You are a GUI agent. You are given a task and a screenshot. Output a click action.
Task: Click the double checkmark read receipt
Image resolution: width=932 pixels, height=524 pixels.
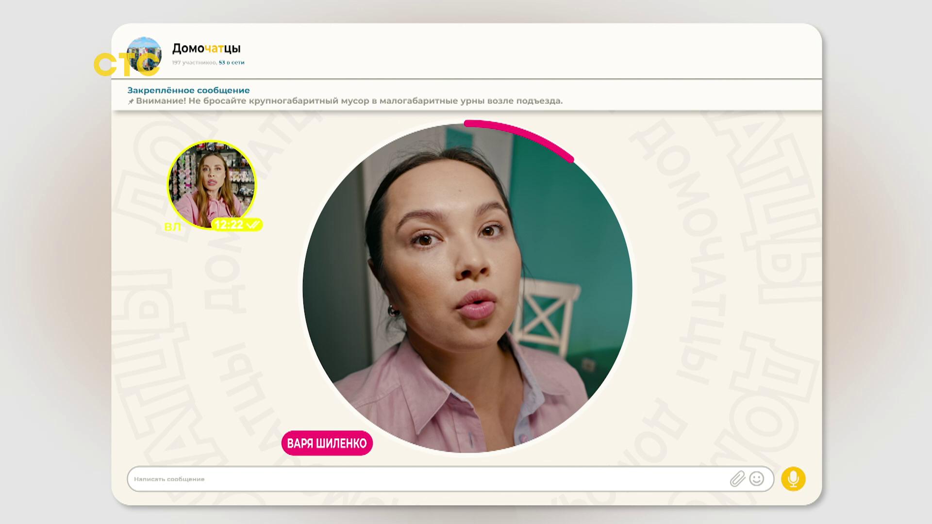click(253, 225)
